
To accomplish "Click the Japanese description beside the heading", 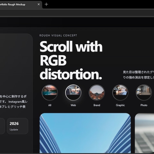I will (x=139, y=75).
